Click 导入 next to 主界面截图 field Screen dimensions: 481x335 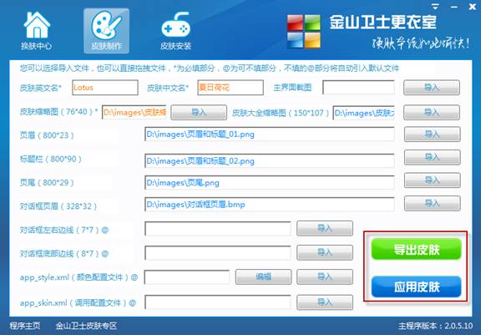[432, 88]
